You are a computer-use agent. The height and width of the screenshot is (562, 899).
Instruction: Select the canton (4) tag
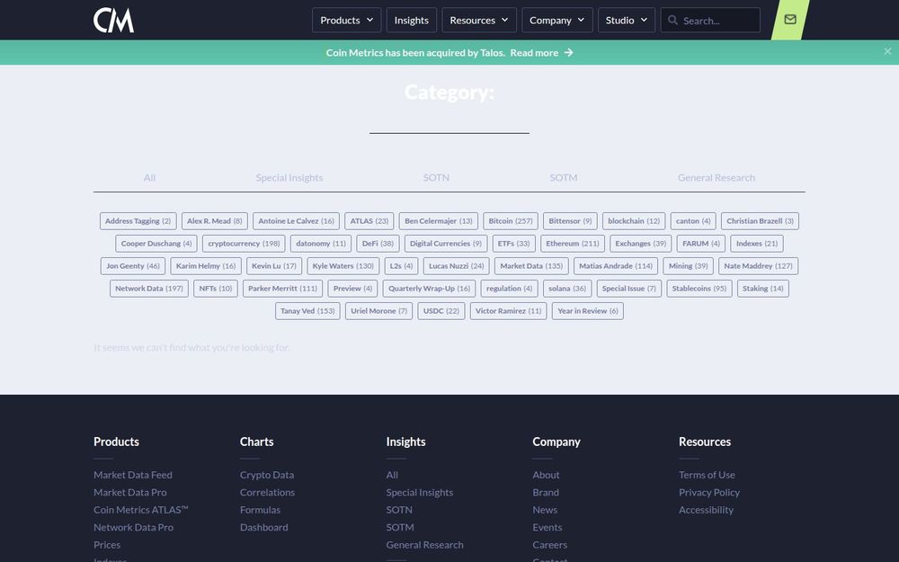[693, 221]
